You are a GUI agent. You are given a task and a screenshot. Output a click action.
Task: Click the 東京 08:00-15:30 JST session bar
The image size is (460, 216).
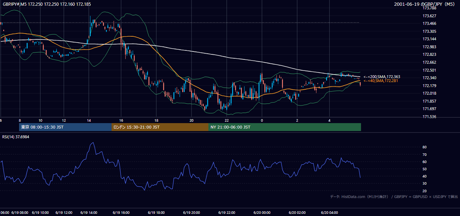click(x=65, y=127)
